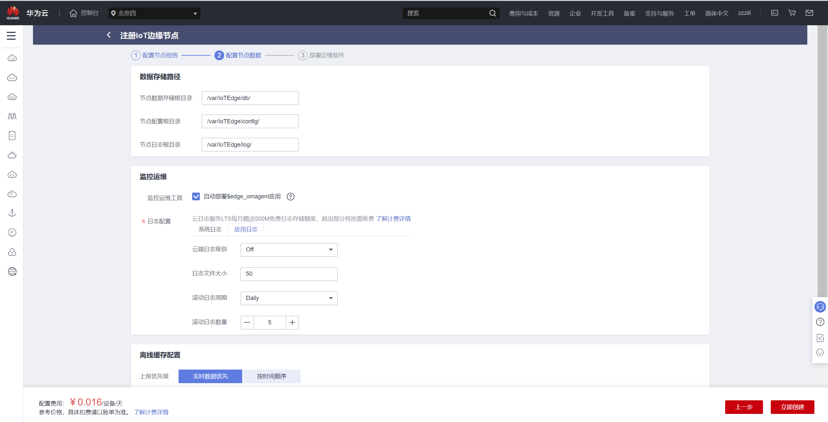The height and width of the screenshot is (422, 828).
Task: Click help icon next to edge_omagent
Action: click(290, 197)
